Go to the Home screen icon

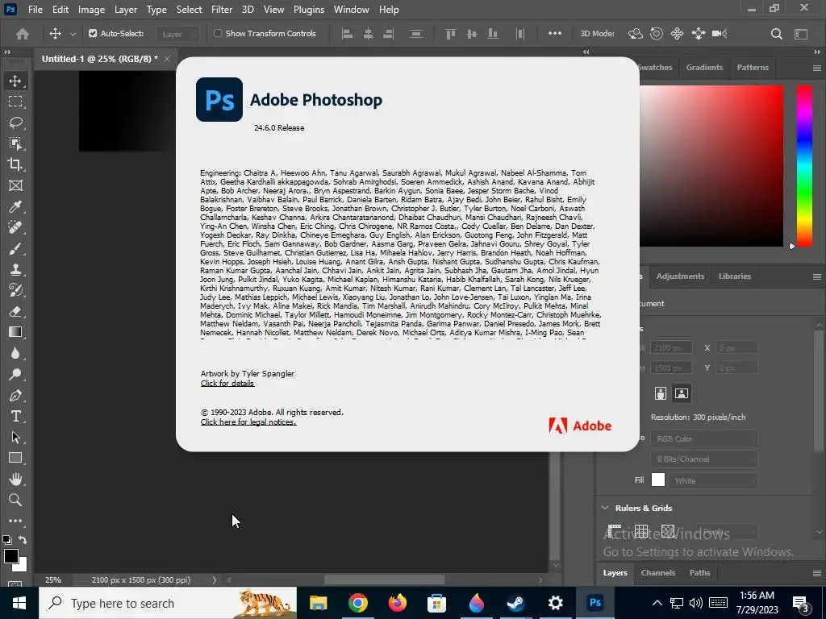click(23, 34)
